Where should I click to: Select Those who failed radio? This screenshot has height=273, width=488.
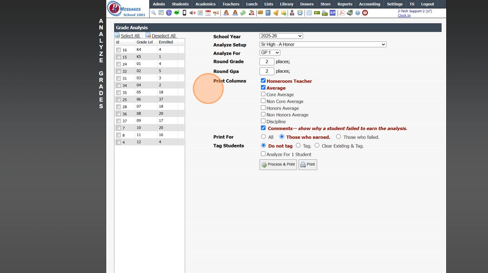338,137
